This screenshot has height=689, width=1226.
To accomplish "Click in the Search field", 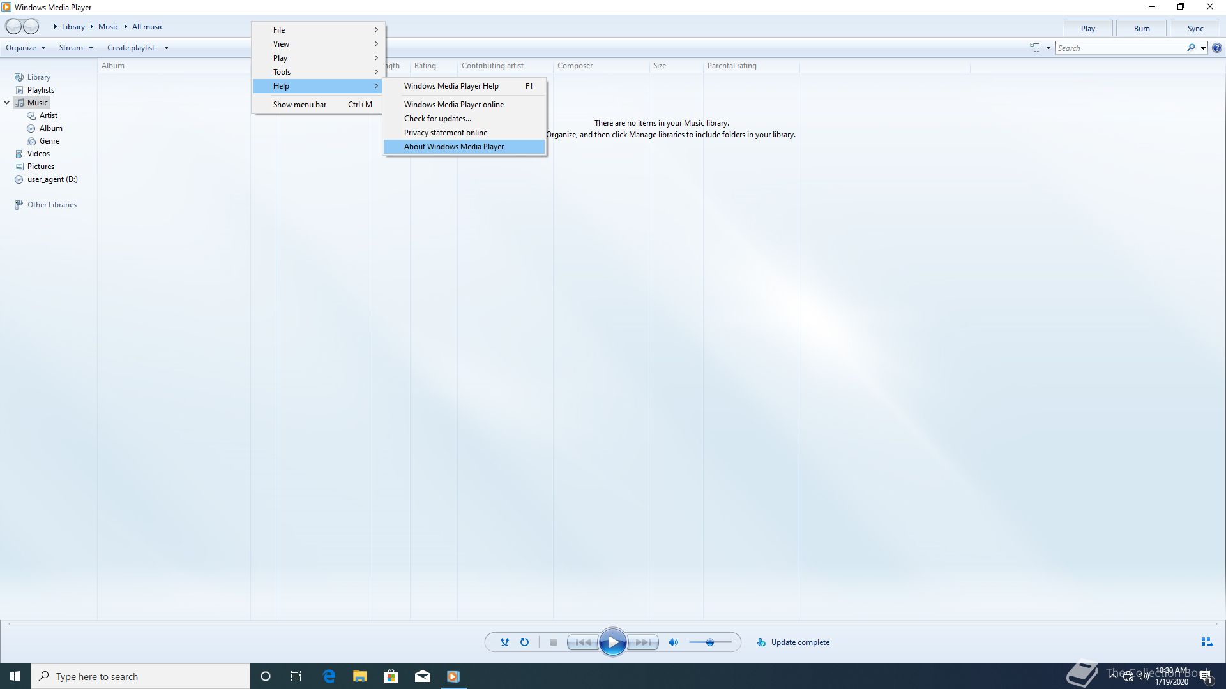I will click(x=1121, y=48).
